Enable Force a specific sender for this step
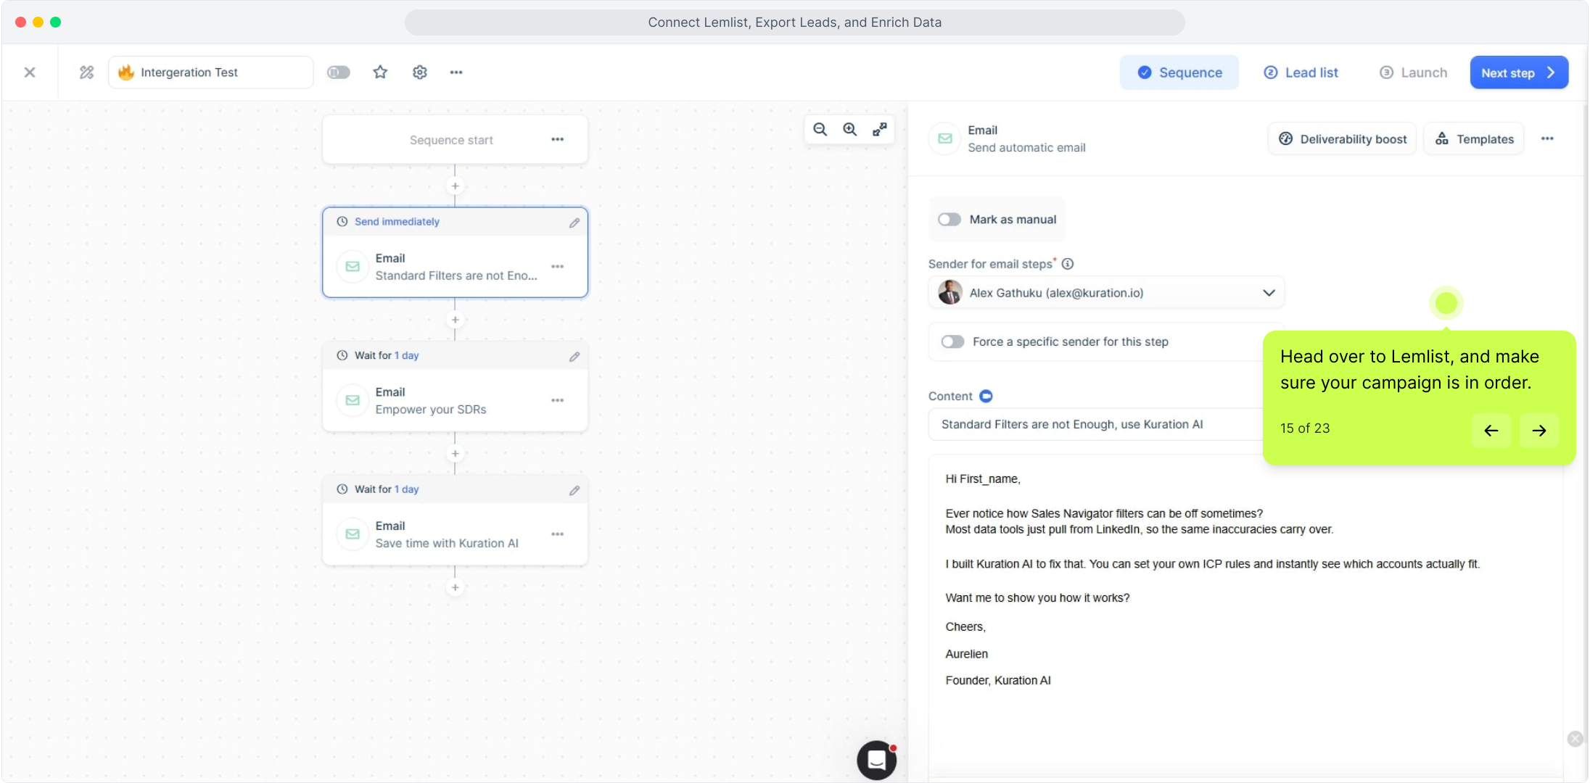This screenshot has height=783, width=1590. 952,341
